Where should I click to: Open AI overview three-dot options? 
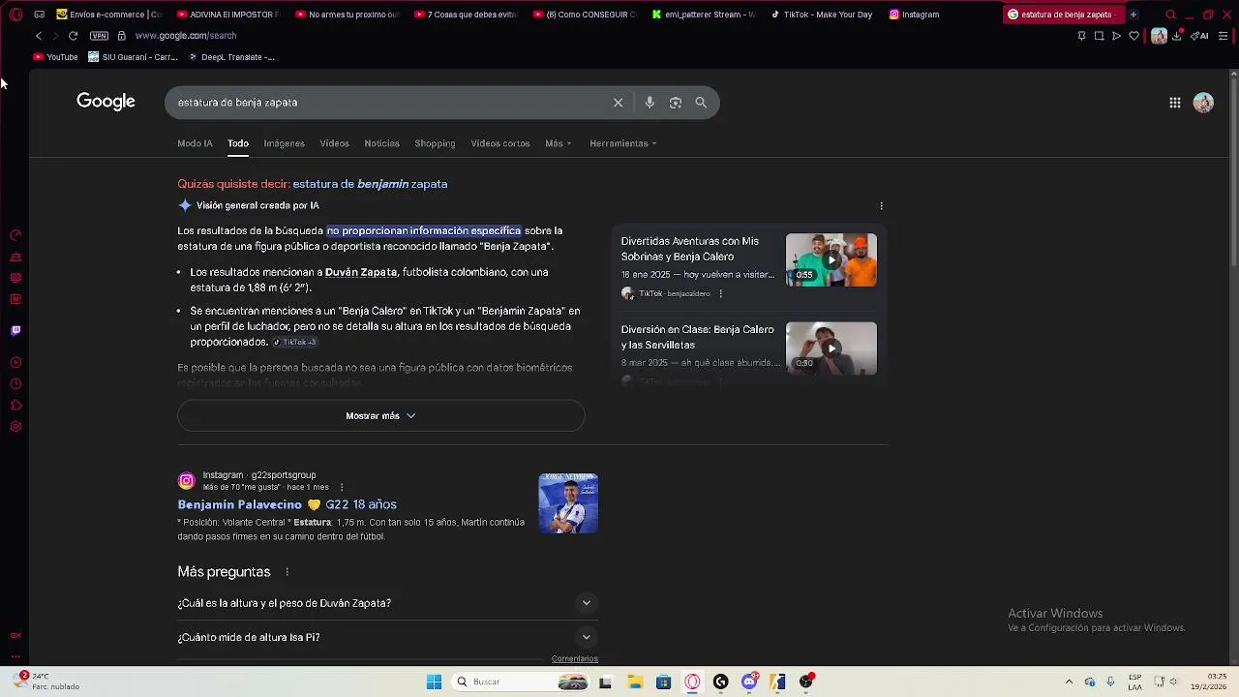[x=881, y=206]
